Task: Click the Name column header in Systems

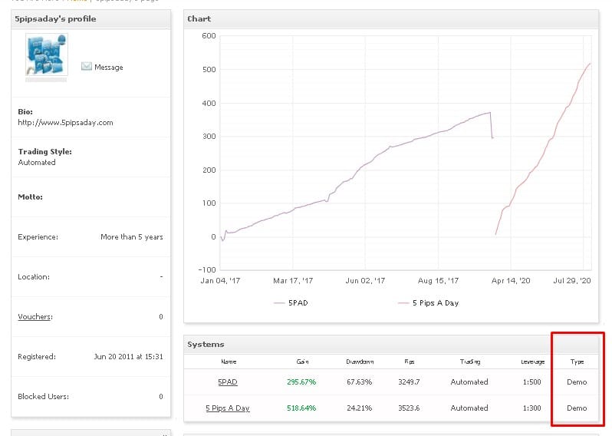Action: pos(229,362)
